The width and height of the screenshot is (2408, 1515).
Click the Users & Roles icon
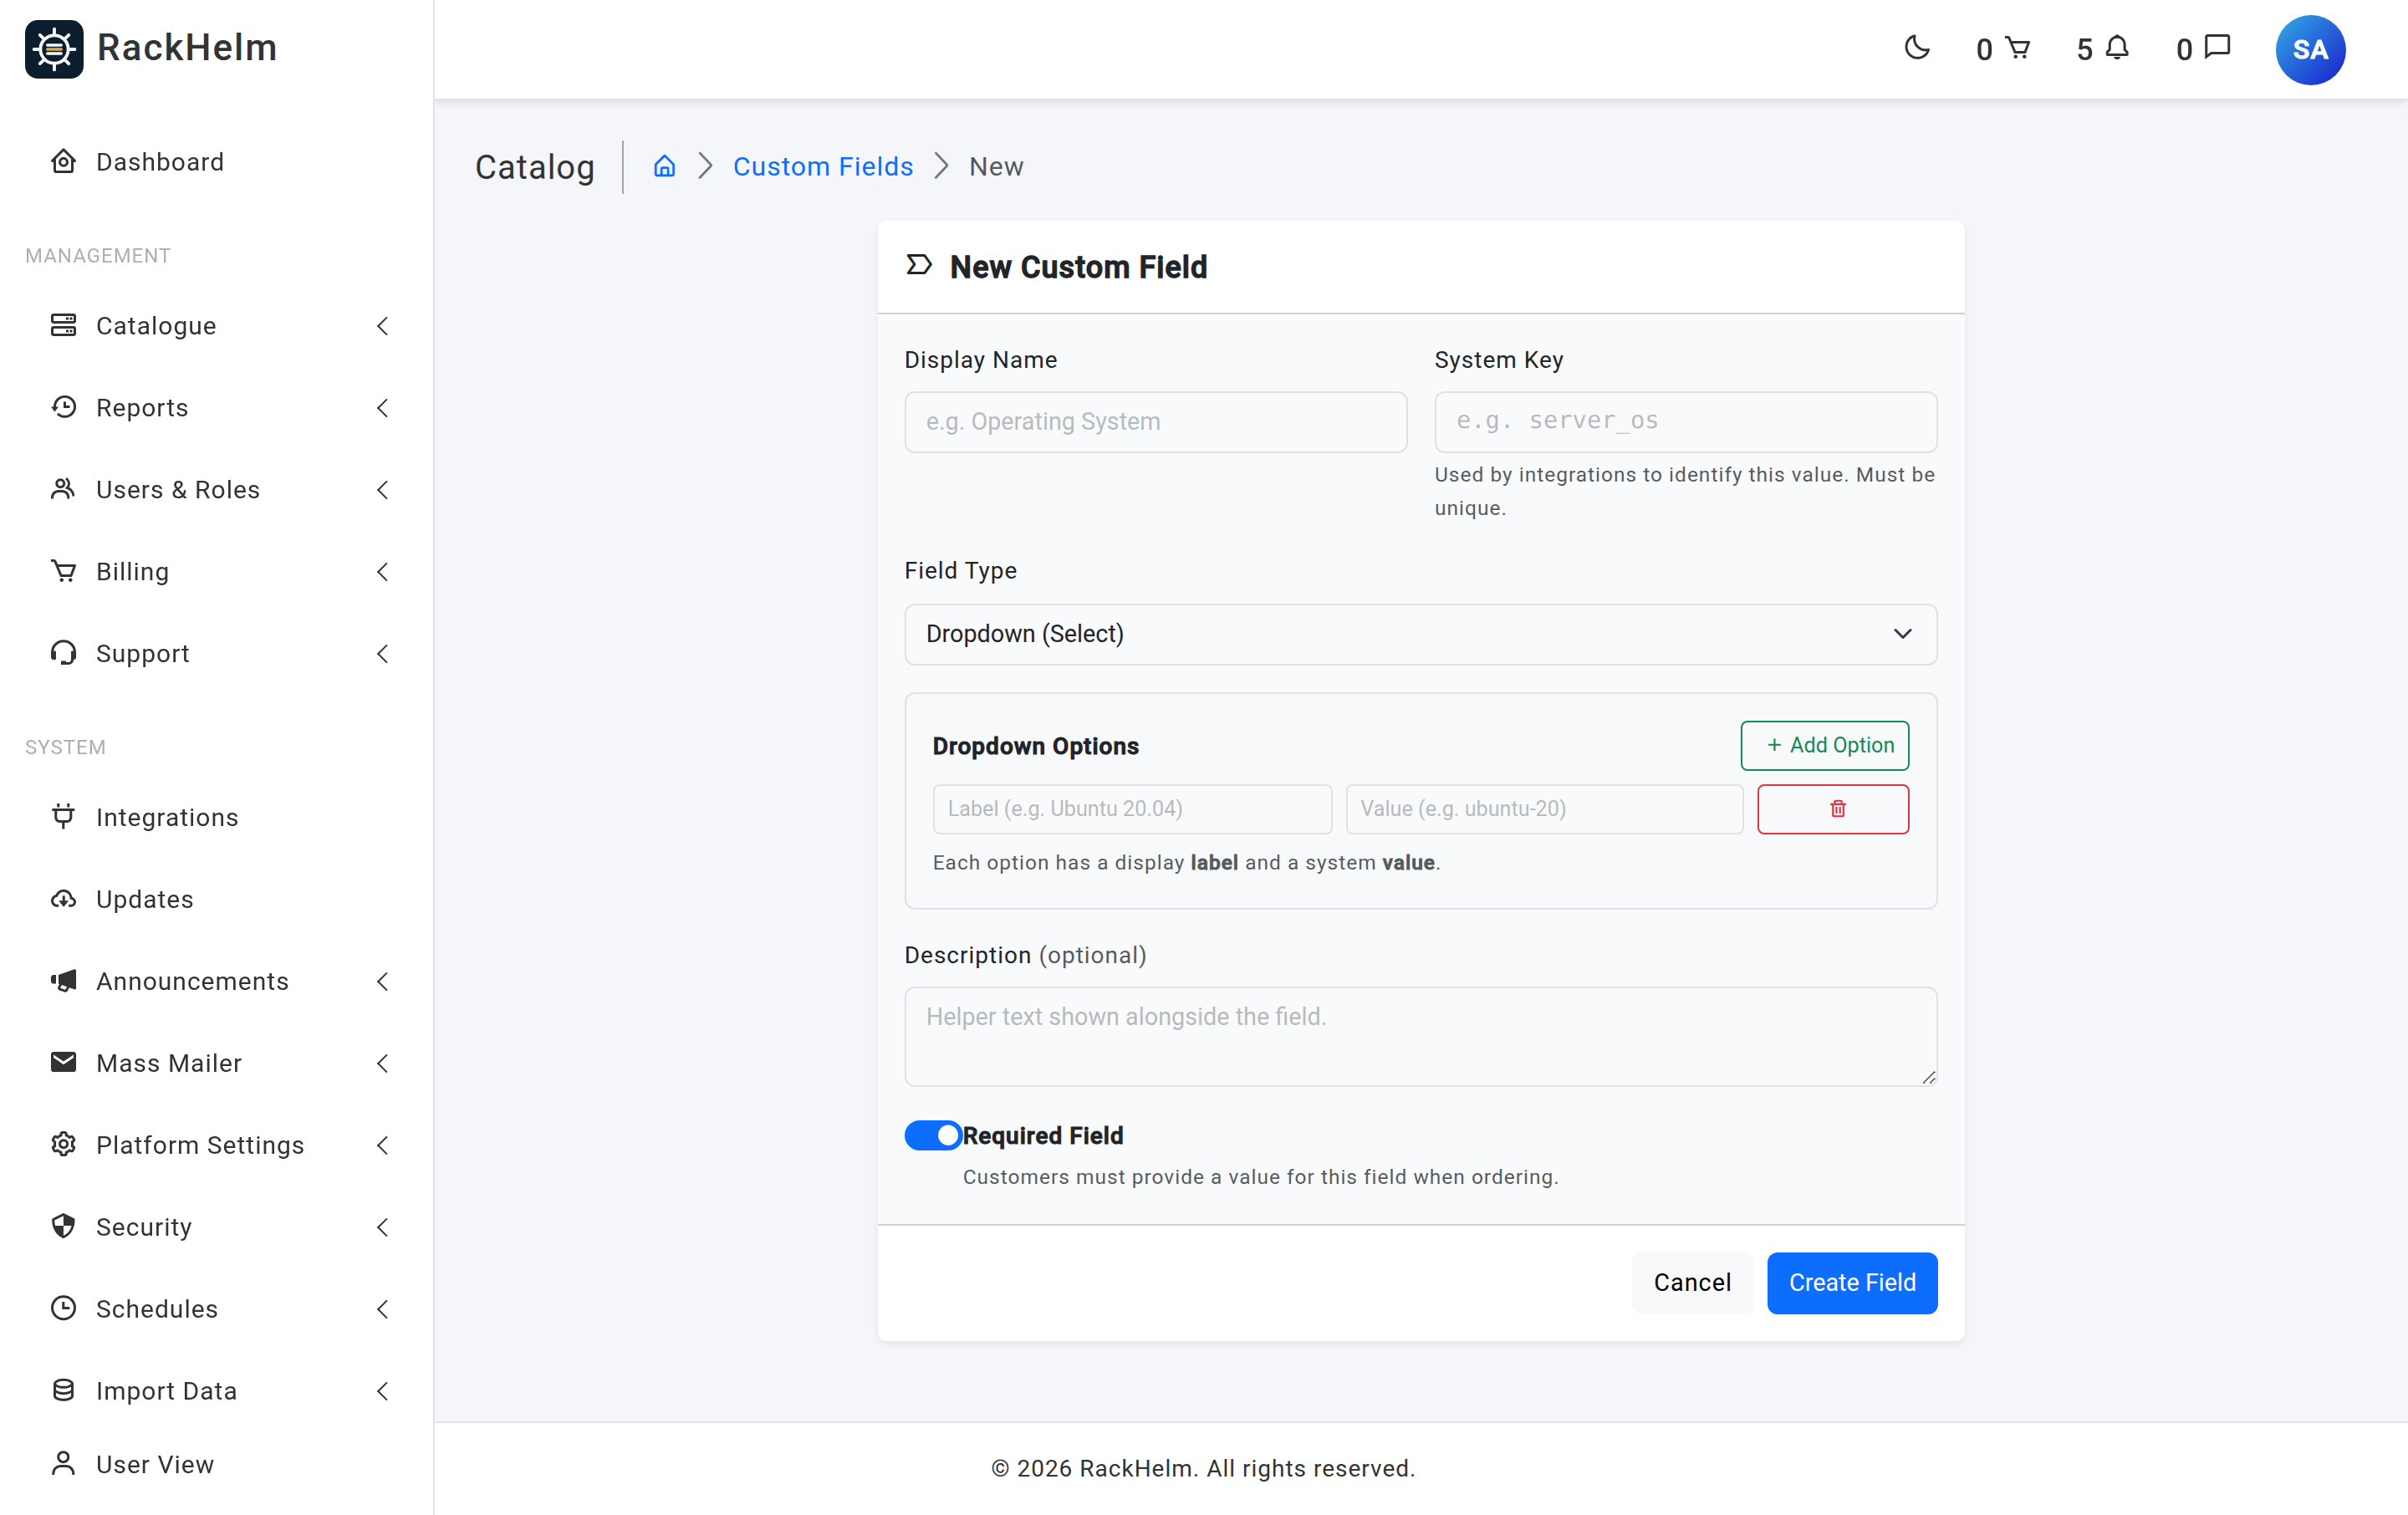63,489
